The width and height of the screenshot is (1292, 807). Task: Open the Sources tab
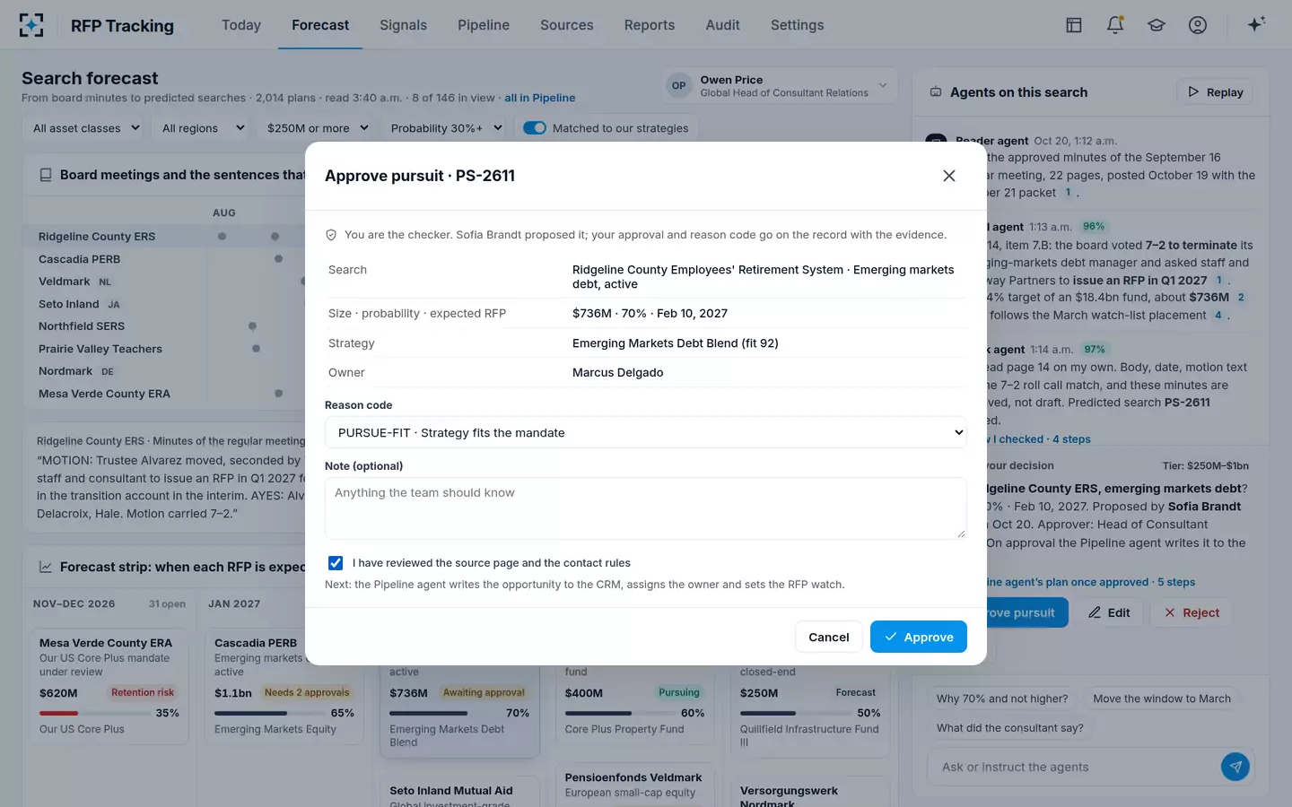pyautogui.click(x=567, y=25)
